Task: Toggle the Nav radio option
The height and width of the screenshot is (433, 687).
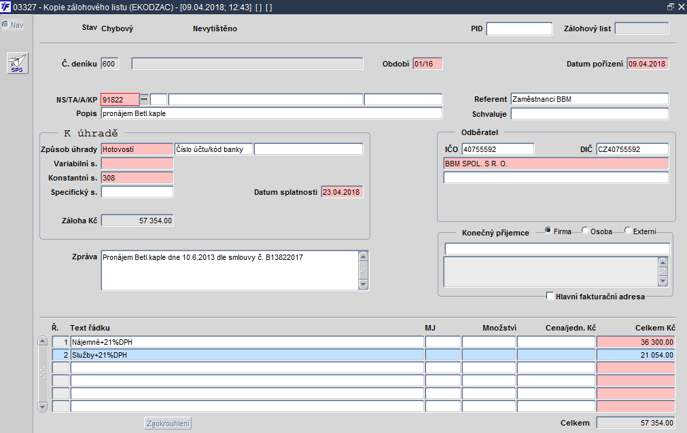Action: [5, 24]
